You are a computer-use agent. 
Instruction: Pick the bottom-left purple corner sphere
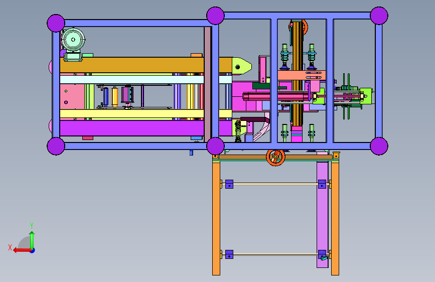(56, 146)
